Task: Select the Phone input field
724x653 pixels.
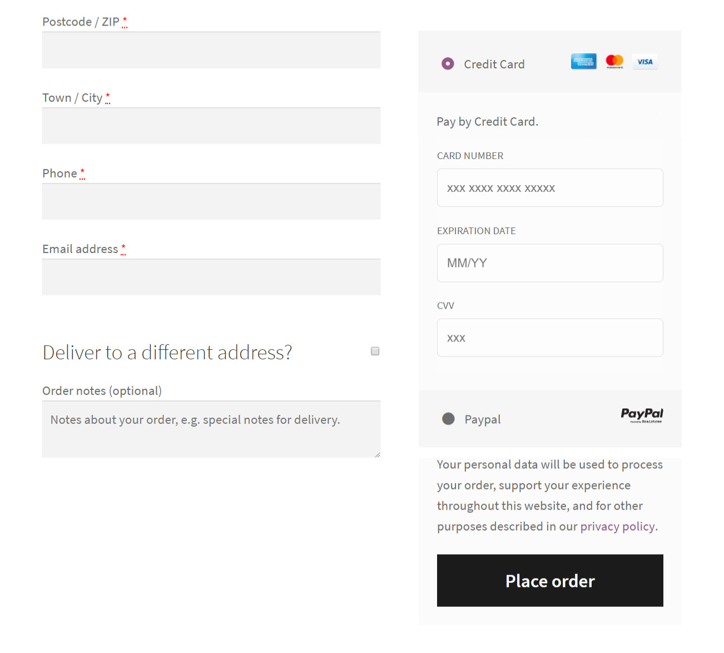Action: (x=211, y=201)
